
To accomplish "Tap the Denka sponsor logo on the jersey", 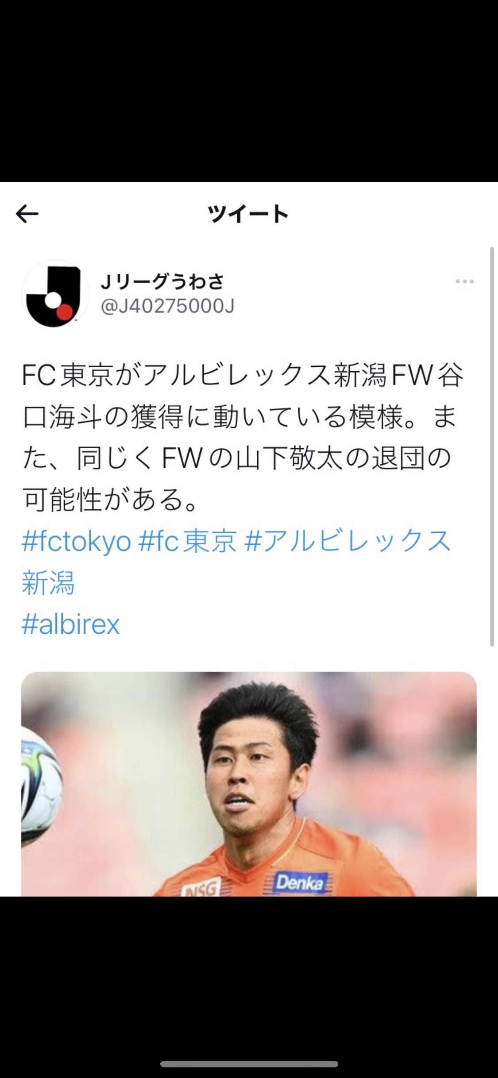I will coord(300,882).
